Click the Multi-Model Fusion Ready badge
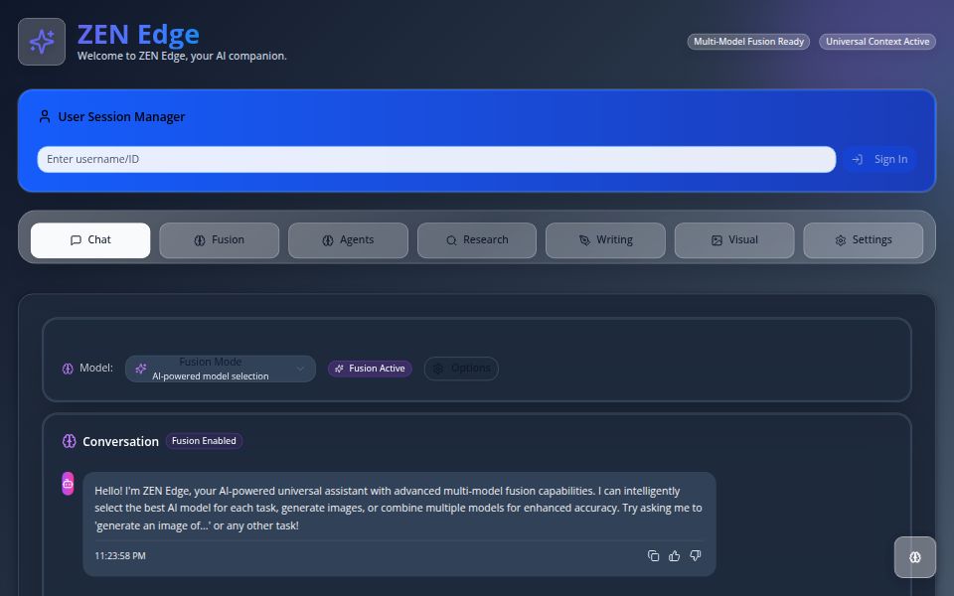 (x=748, y=42)
